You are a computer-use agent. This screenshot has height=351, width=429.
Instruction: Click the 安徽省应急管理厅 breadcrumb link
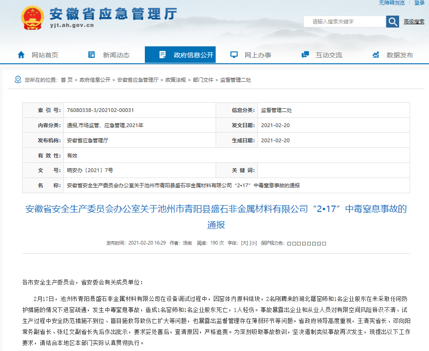138,80
